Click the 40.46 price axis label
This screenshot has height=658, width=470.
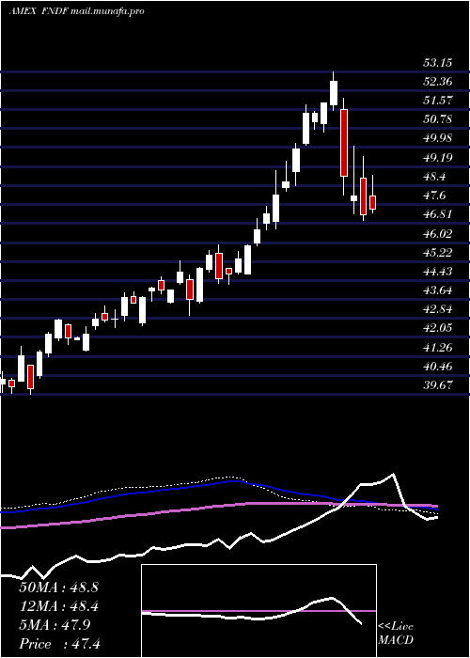click(437, 367)
